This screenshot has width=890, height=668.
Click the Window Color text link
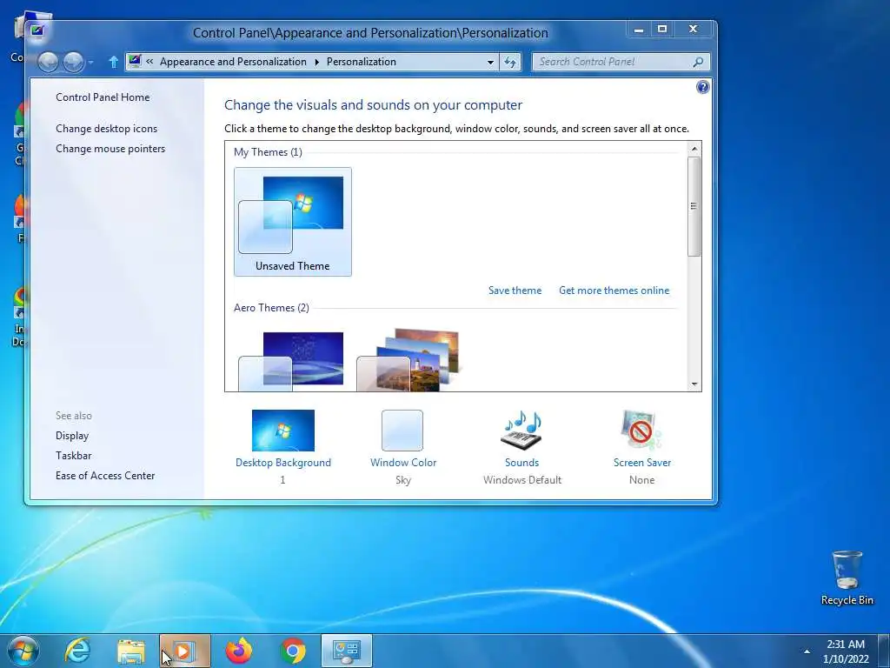click(x=403, y=463)
